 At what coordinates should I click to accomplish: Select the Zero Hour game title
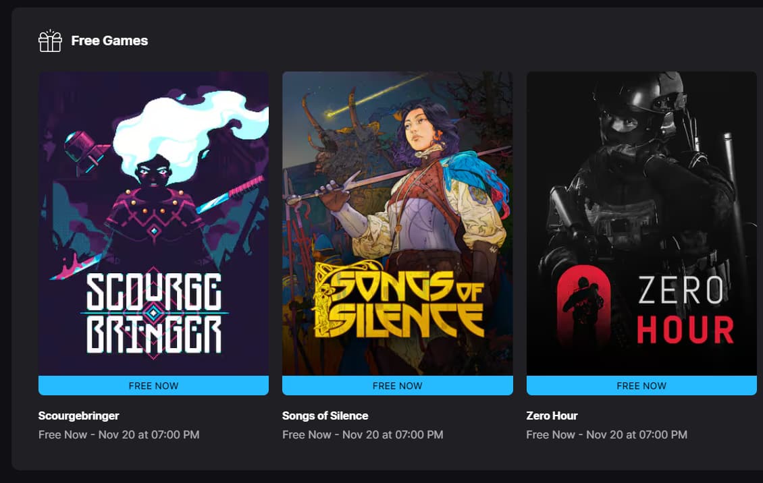552,416
